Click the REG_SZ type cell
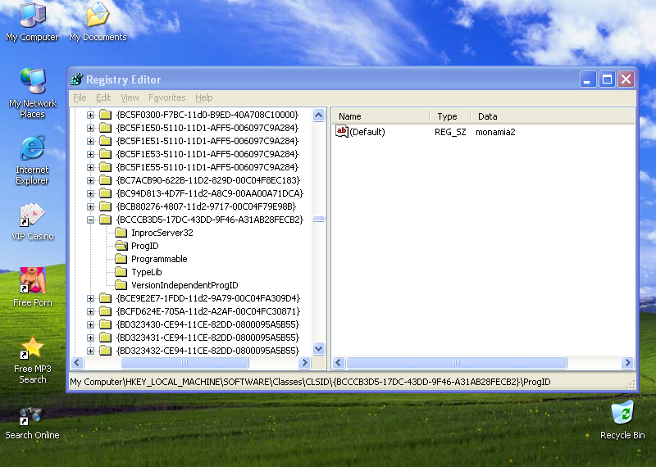The image size is (656, 467). pos(450,132)
